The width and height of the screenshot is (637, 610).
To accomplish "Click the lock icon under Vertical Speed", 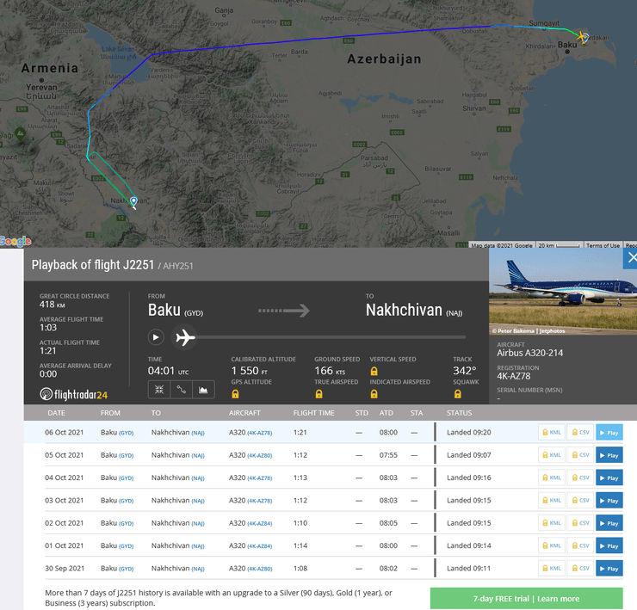I will [x=374, y=371].
